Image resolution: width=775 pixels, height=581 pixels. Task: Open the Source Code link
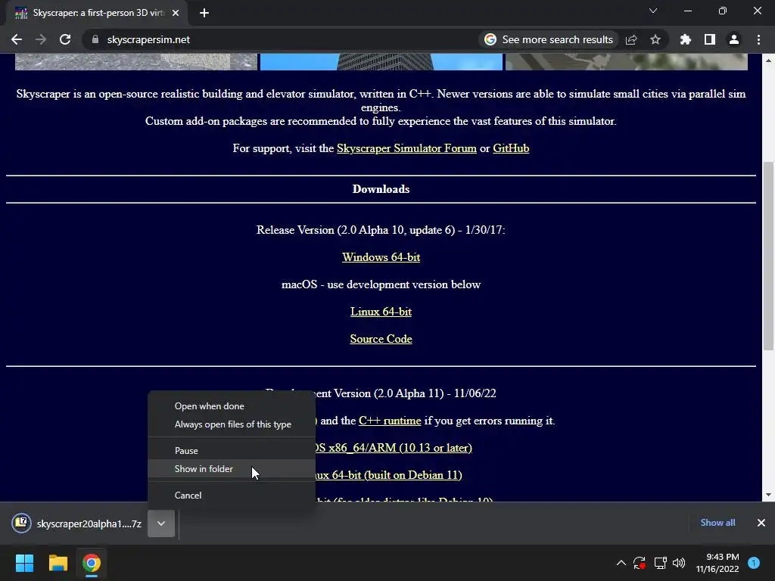pyautogui.click(x=381, y=339)
